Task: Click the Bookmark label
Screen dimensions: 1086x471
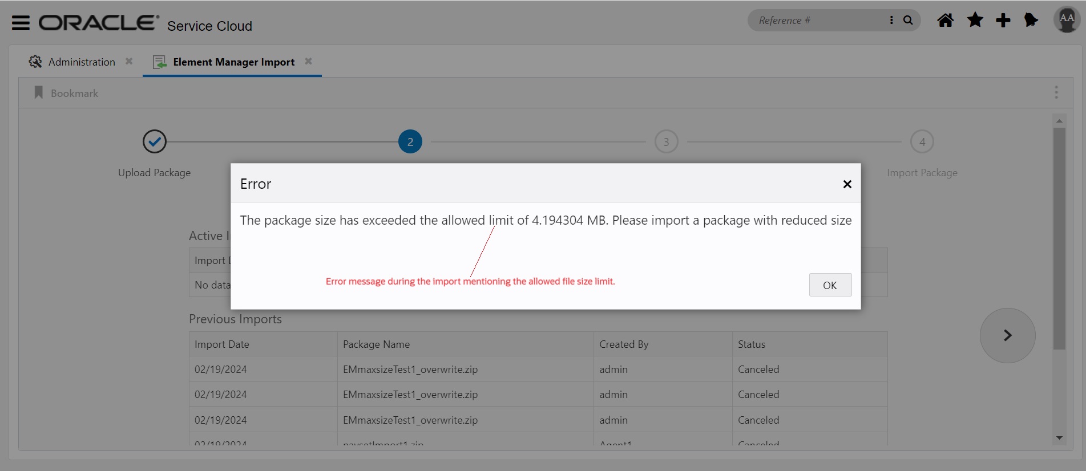Action: click(74, 93)
